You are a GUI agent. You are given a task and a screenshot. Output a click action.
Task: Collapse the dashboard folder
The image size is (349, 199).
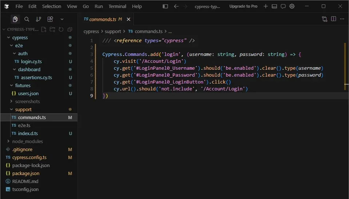(x=15, y=69)
